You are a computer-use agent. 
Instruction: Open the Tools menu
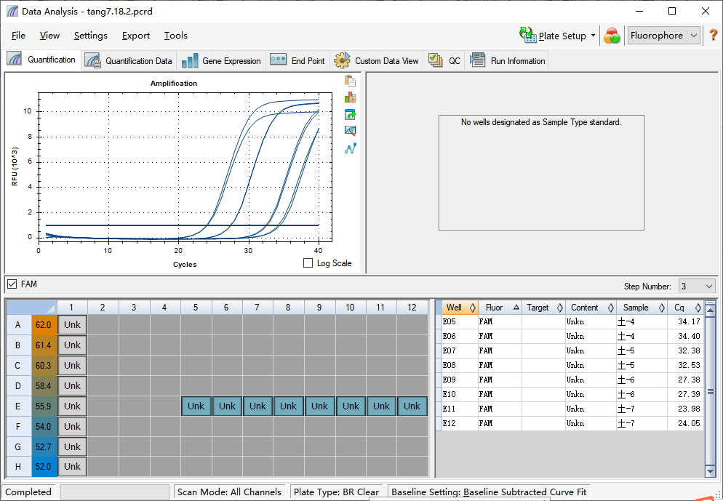[176, 36]
